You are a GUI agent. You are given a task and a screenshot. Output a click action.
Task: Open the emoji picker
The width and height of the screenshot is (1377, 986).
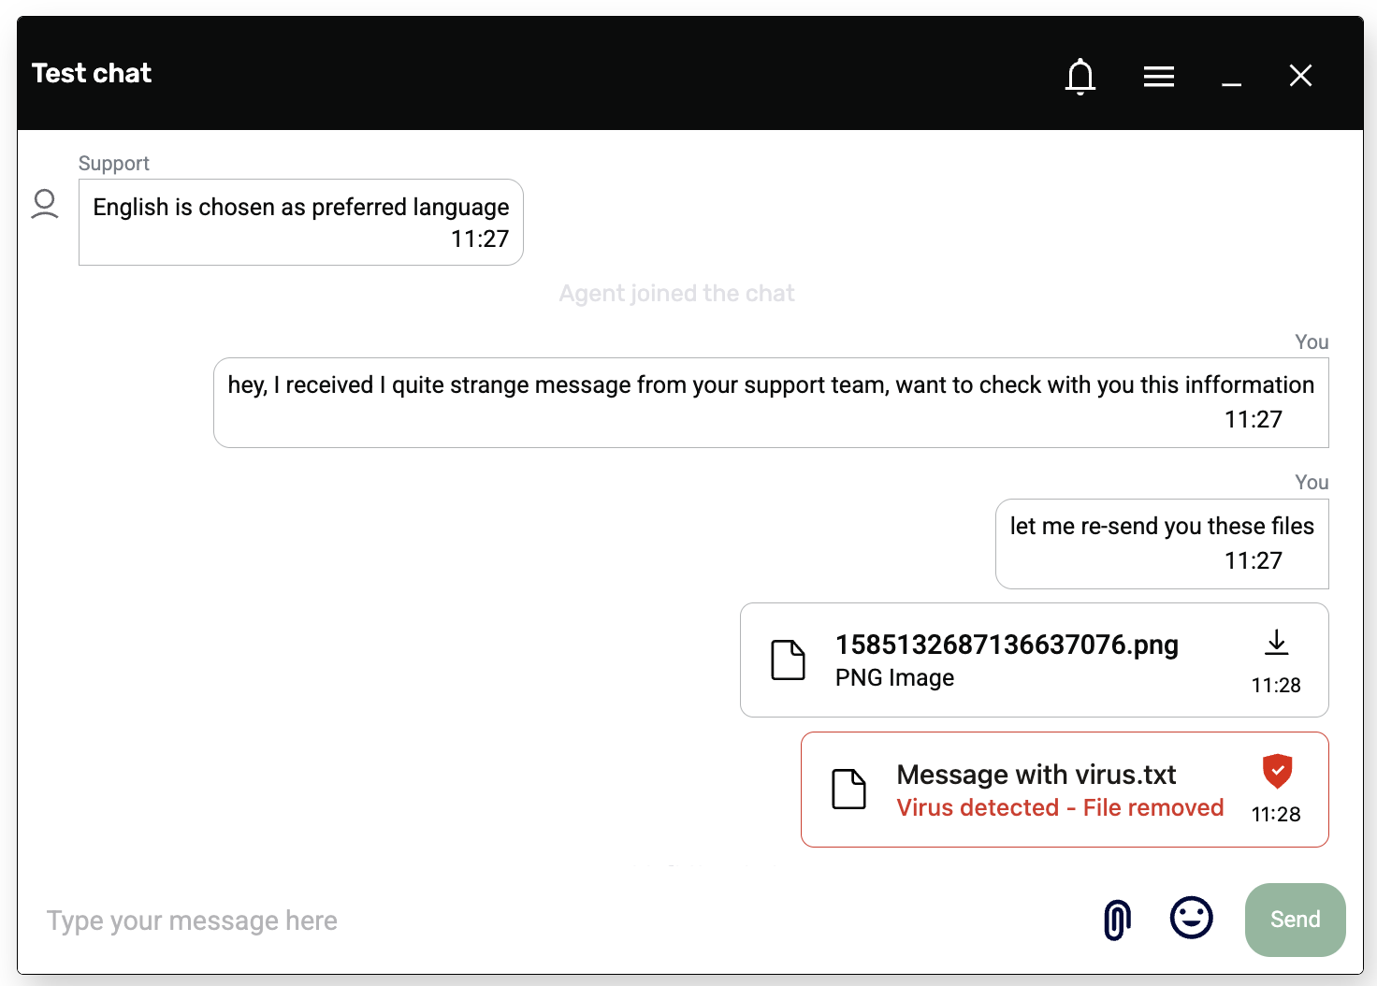(1191, 918)
